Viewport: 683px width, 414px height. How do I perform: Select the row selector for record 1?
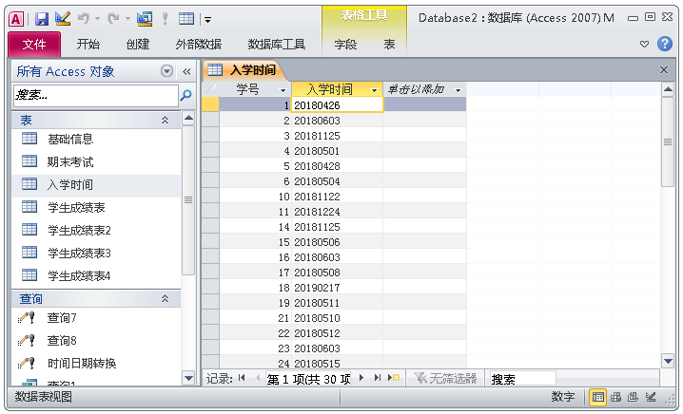[211, 104]
